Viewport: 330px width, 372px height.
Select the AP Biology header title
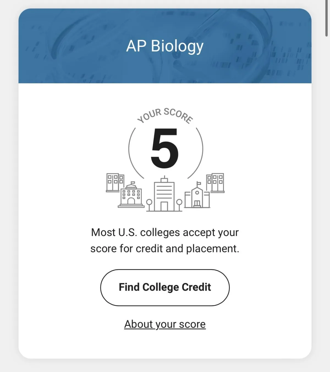click(165, 46)
